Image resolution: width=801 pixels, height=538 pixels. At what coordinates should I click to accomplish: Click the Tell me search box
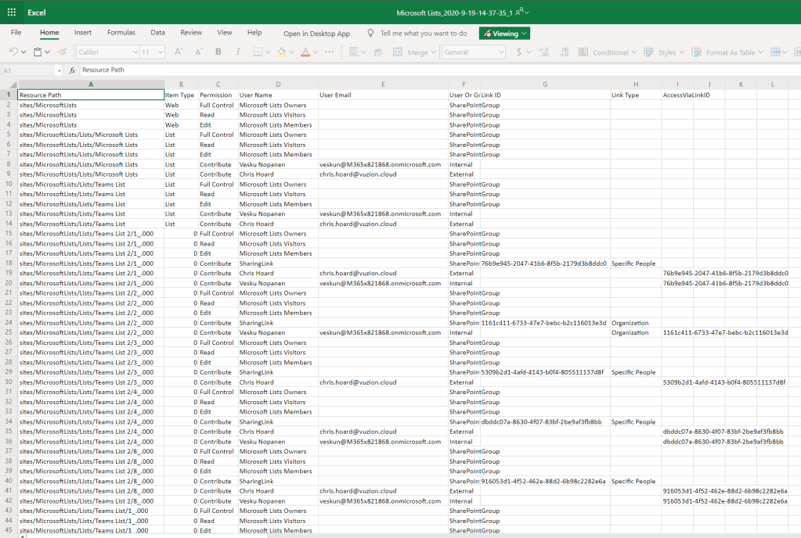click(423, 34)
